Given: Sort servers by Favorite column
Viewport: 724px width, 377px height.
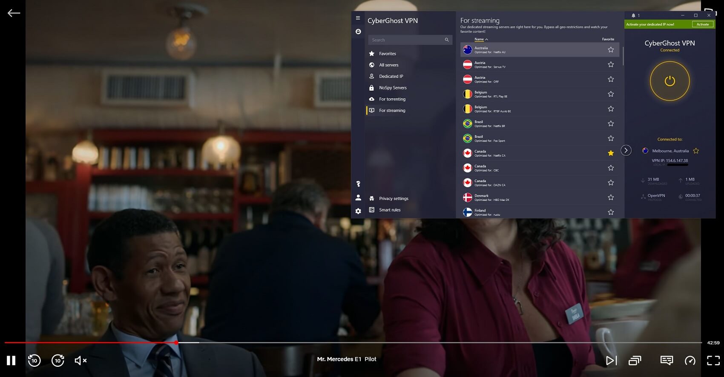Looking at the screenshot, I should point(608,39).
